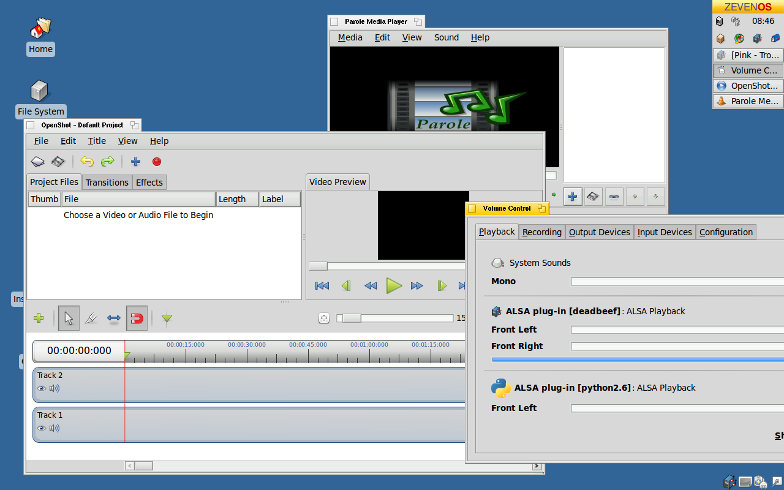Add a track with the green plus icon
The image size is (784, 490).
[39, 318]
